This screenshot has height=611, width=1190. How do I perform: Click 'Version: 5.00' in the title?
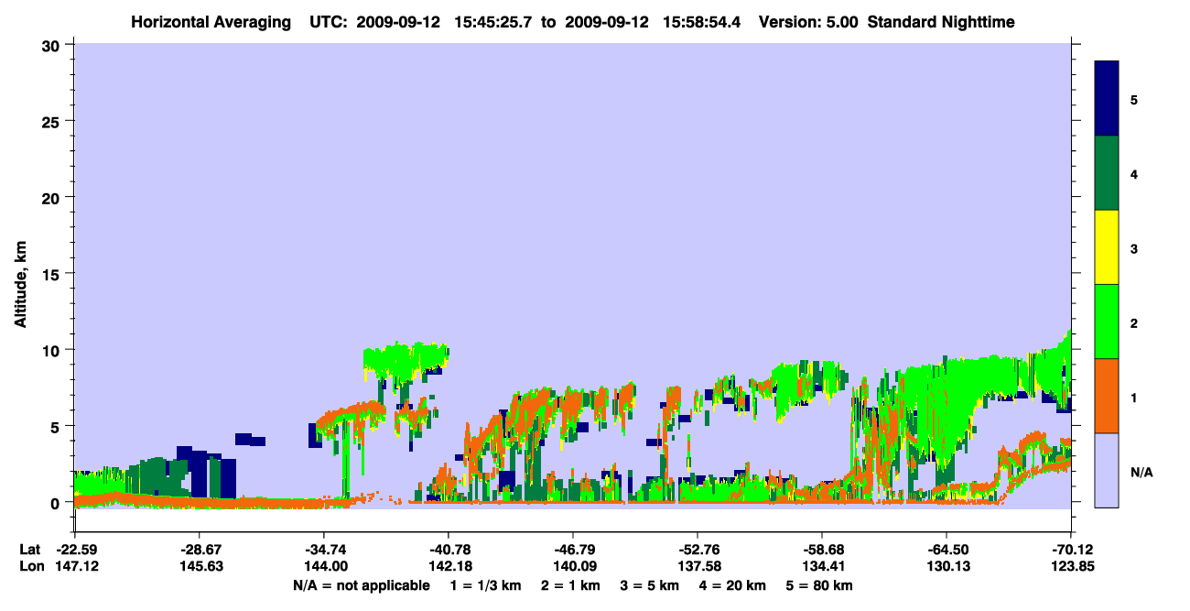(x=808, y=21)
